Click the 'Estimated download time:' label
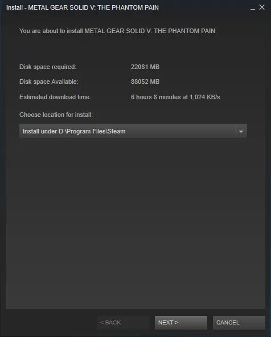 click(55, 97)
